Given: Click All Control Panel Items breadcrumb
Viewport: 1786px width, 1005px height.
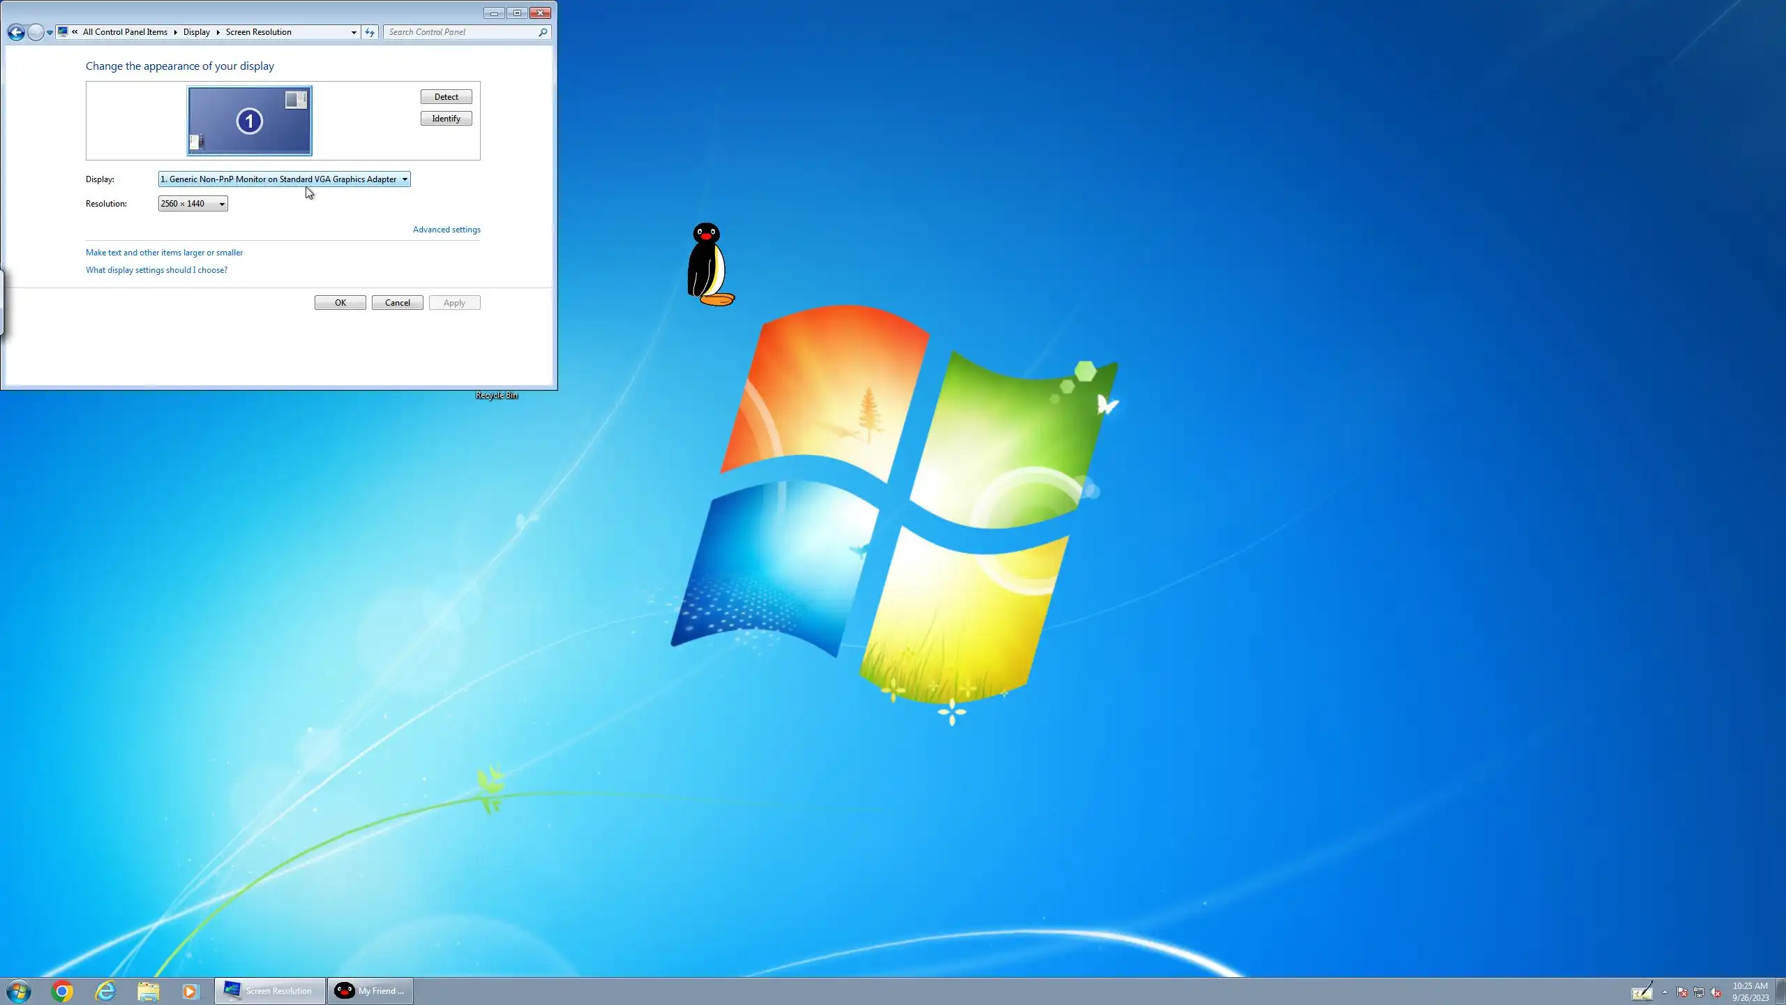Looking at the screenshot, I should 125,32.
